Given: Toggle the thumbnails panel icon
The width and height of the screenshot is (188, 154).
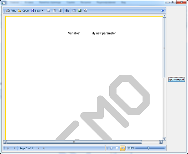Looking at the screenshot, I should coord(60,11).
